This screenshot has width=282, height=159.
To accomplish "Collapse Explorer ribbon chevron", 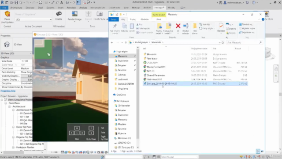I will point(259,19).
